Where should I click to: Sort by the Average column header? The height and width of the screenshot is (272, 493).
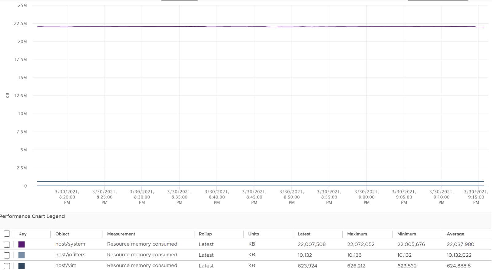[x=456, y=234]
